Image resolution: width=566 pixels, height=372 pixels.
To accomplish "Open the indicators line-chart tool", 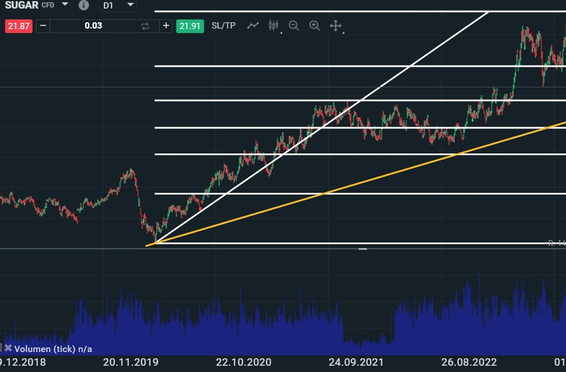I will 253,26.
